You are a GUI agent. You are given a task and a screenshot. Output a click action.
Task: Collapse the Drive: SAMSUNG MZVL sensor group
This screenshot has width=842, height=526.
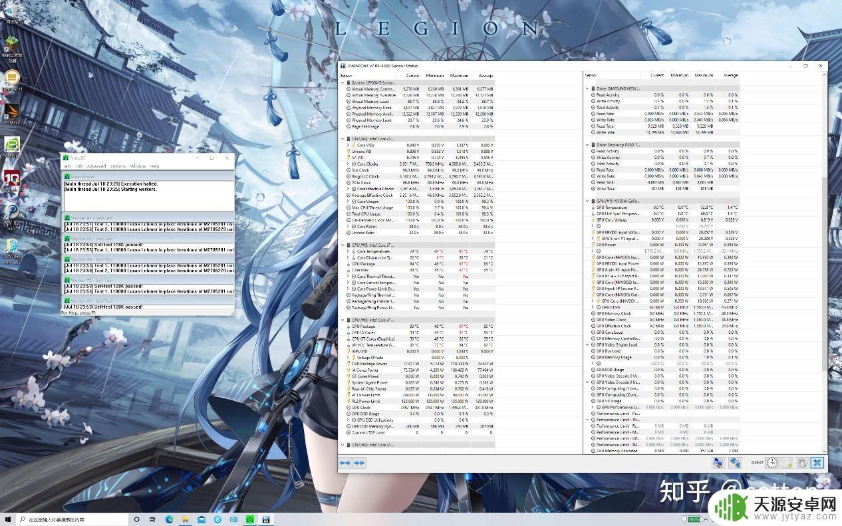click(587, 88)
